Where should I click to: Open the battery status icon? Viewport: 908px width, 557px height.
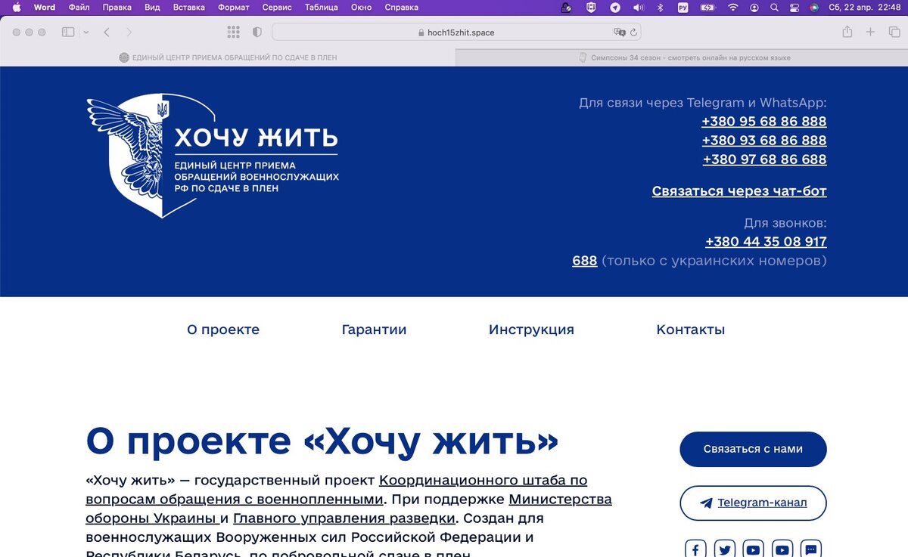pyautogui.click(x=707, y=8)
